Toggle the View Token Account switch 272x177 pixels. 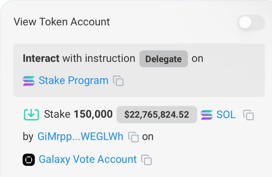pos(251,22)
